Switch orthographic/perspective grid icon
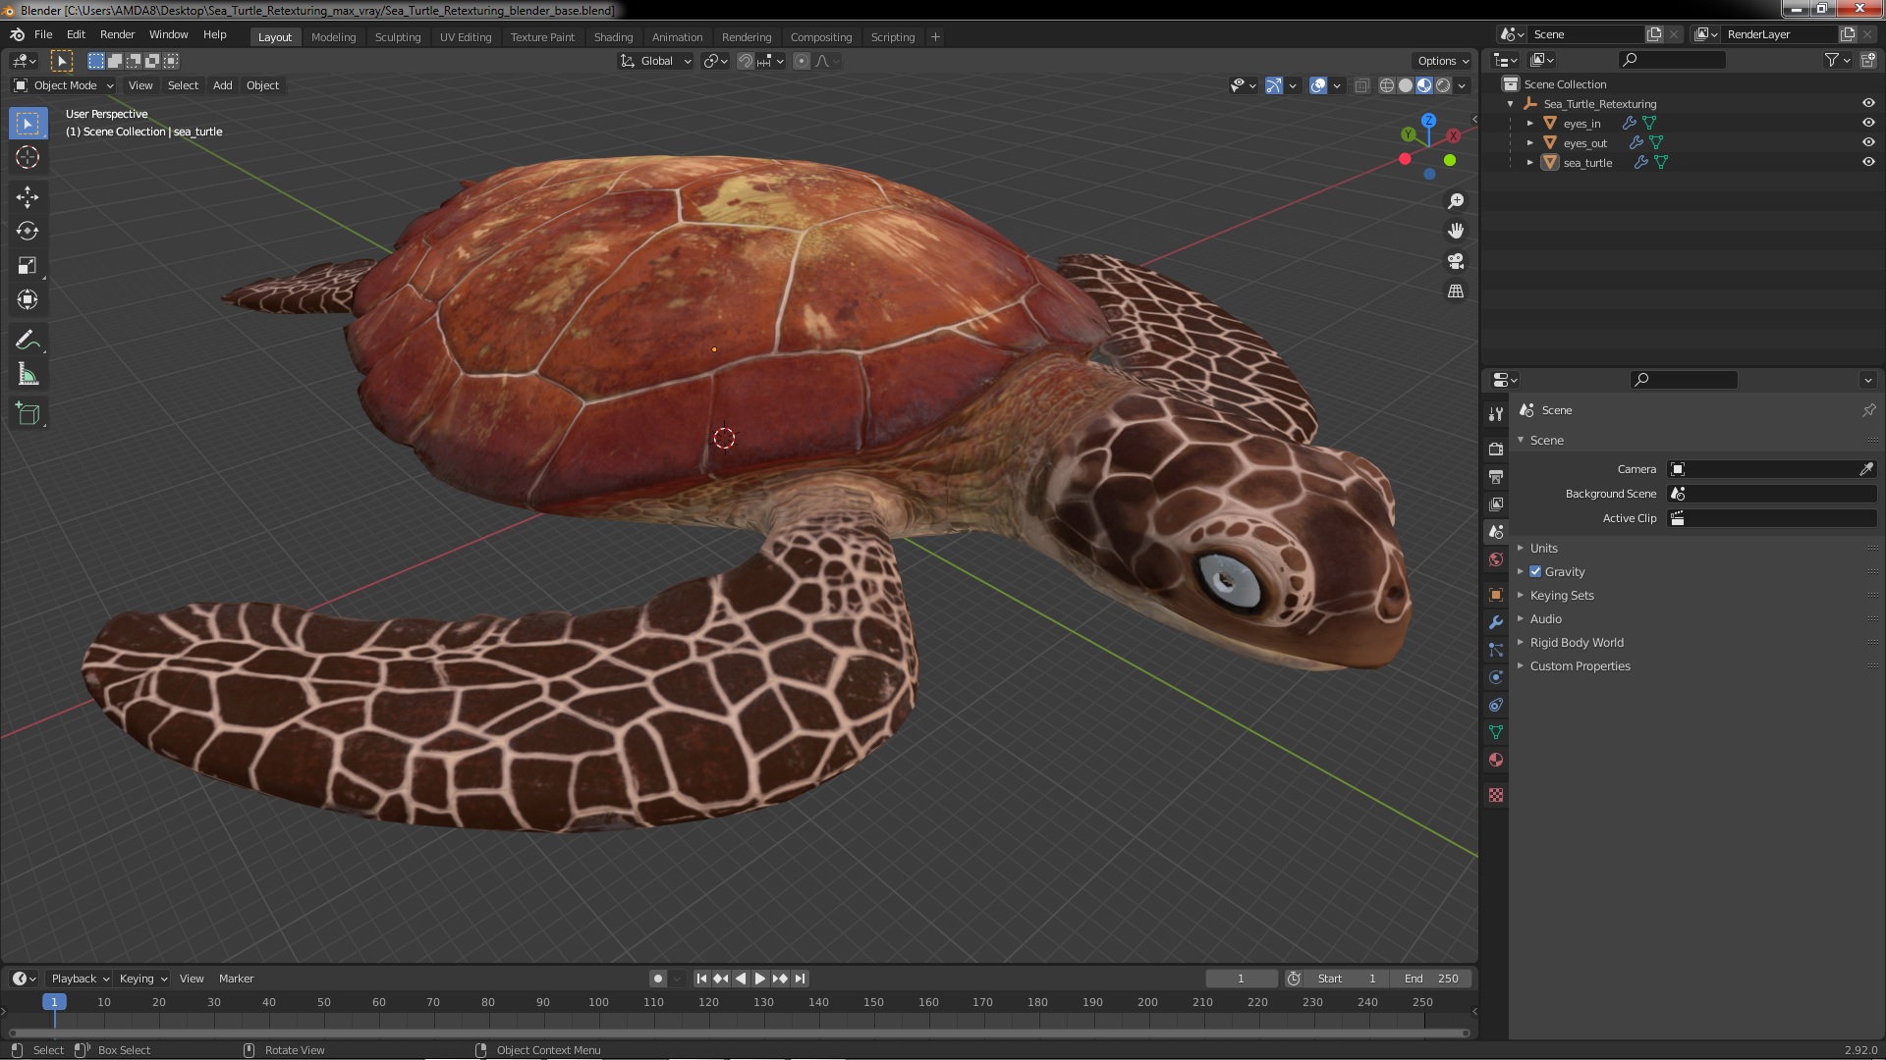Viewport: 1886px width, 1060px height. [1456, 291]
